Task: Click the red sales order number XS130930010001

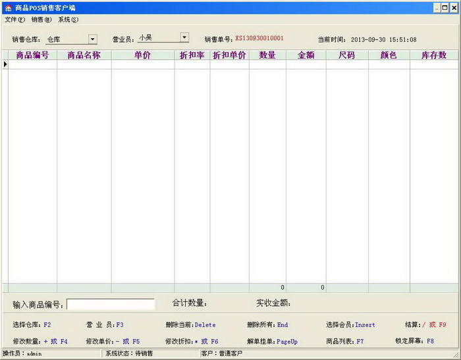Action: tap(259, 39)
